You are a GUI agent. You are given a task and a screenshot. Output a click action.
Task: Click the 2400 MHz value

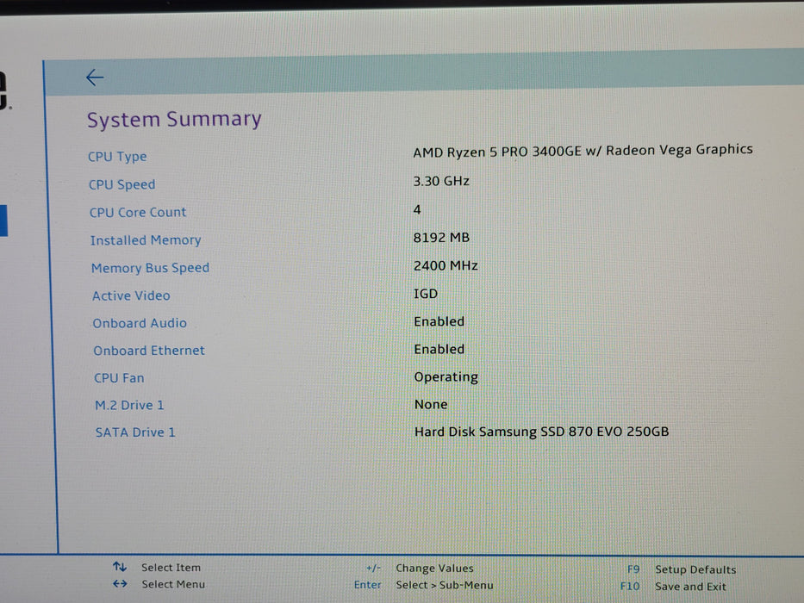pyautogui.click(x=446, y=265)
